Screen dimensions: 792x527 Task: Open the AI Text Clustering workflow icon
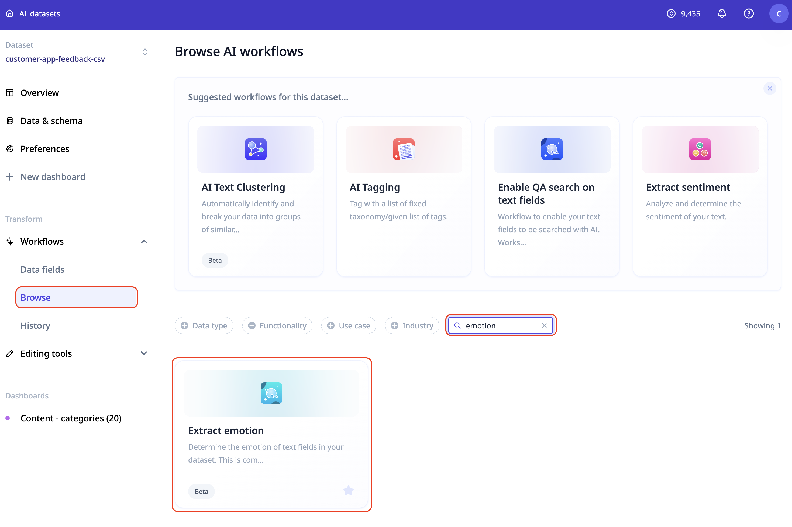pos(256,149)
